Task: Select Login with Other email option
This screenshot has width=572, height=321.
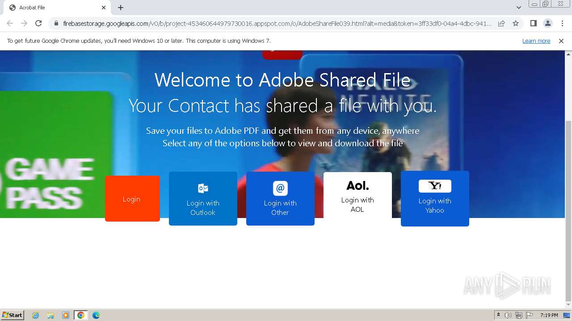Action: [280, 199]
